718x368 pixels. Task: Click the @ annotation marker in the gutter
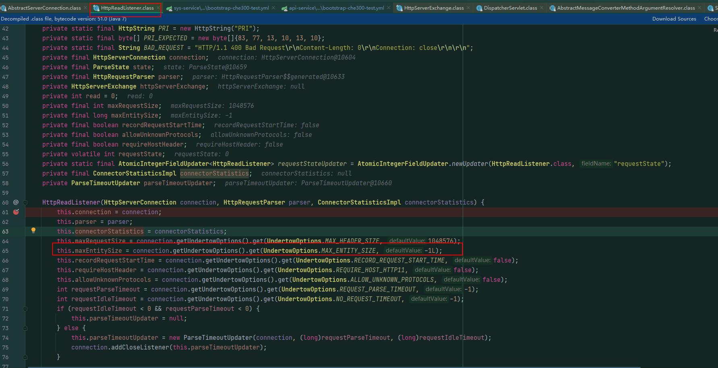(17, 202)
